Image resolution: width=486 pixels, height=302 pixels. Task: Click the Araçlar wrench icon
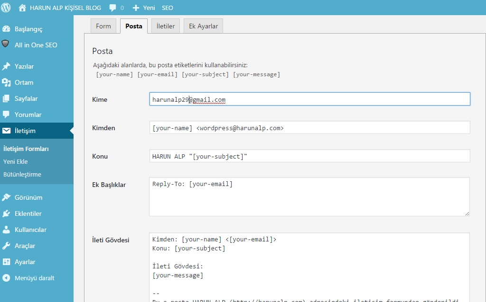[6, 246]
